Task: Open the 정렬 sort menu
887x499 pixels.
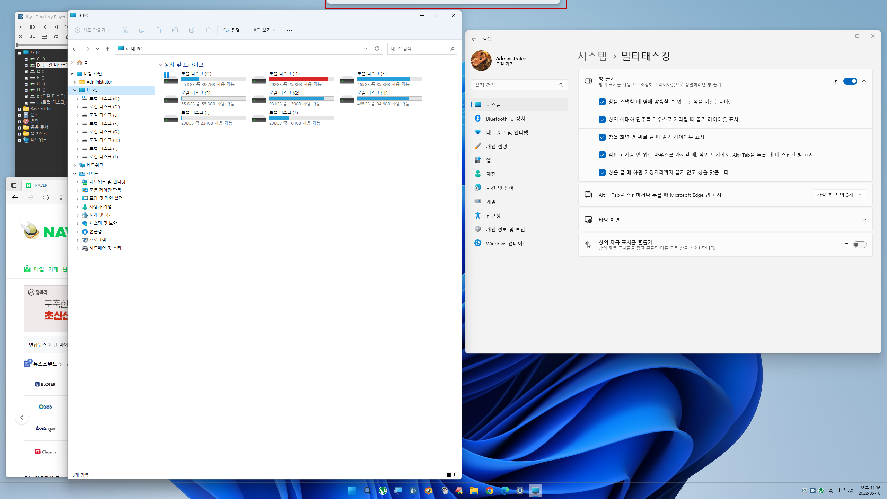Action: pyautogui.click(x=234, y=30)
